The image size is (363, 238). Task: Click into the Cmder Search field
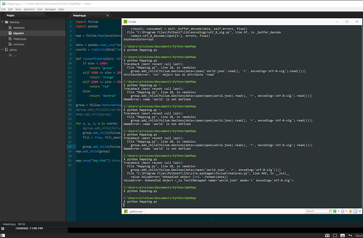pos(316,211)
